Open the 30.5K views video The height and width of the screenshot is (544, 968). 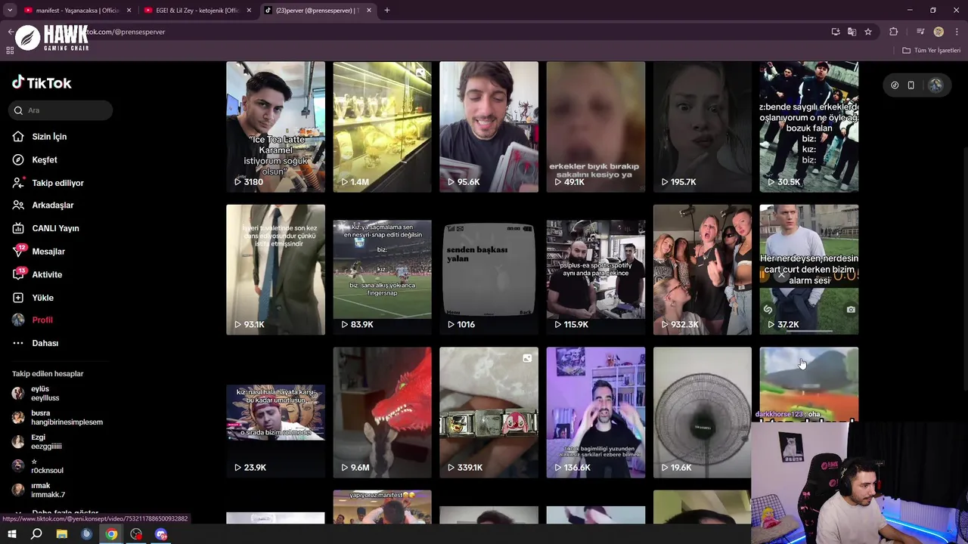809,127
